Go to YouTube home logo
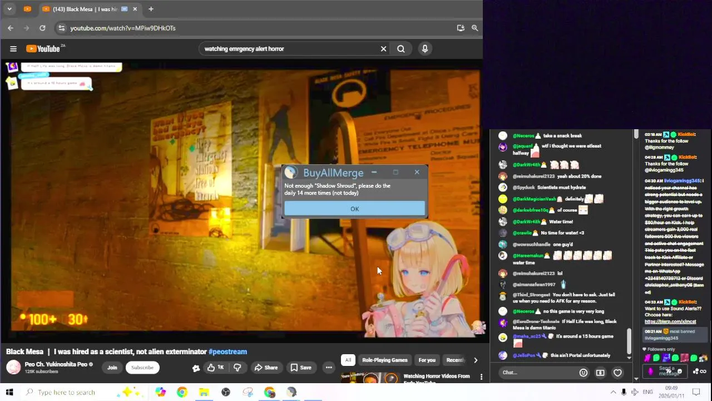Viewport: 712px width, 401px height. point(43,48)
